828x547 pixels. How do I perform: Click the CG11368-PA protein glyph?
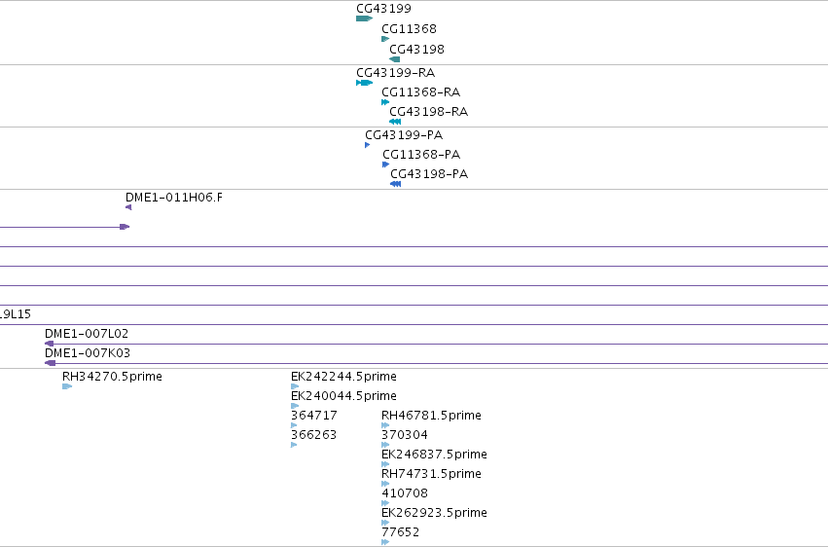386,164
